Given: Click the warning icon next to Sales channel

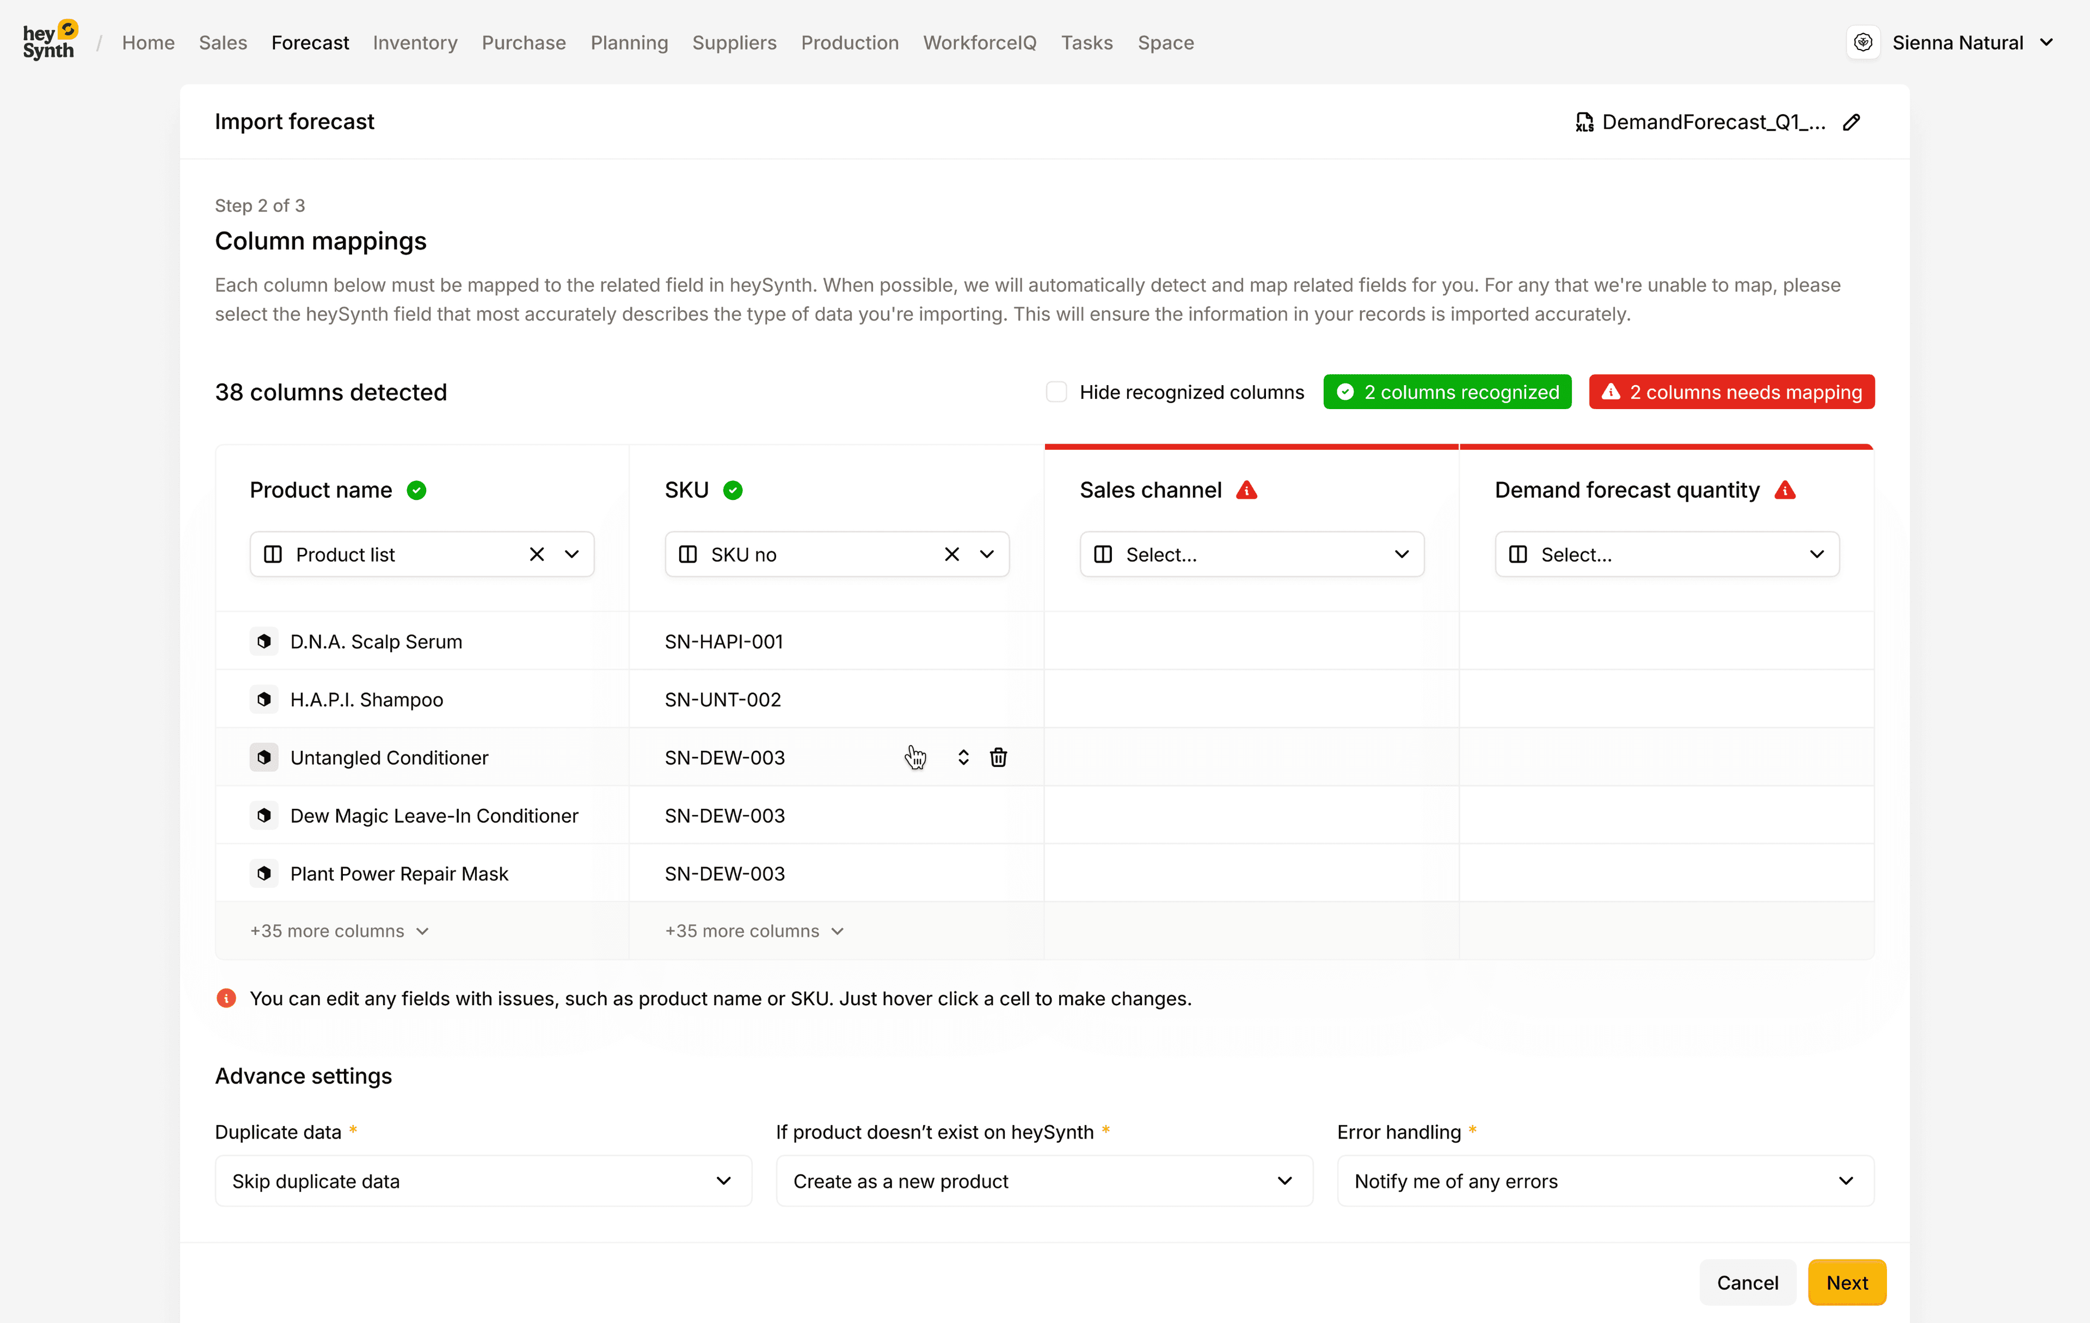Looking at the screenshot, I should pyautogui.click(x=1246, y=490).
